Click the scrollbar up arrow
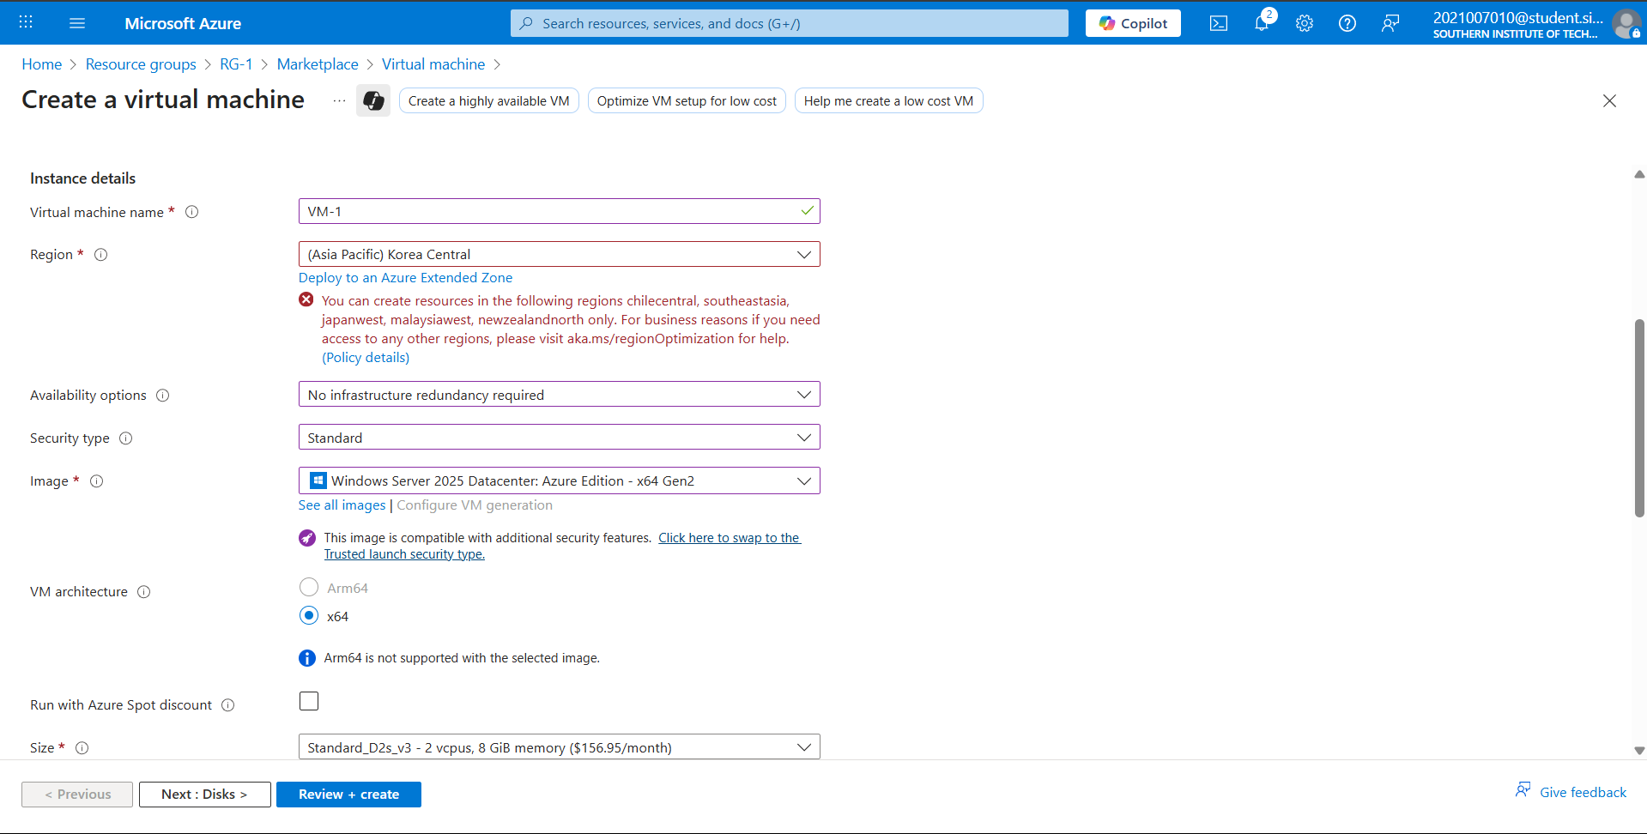 click(x=1639, y=174)
